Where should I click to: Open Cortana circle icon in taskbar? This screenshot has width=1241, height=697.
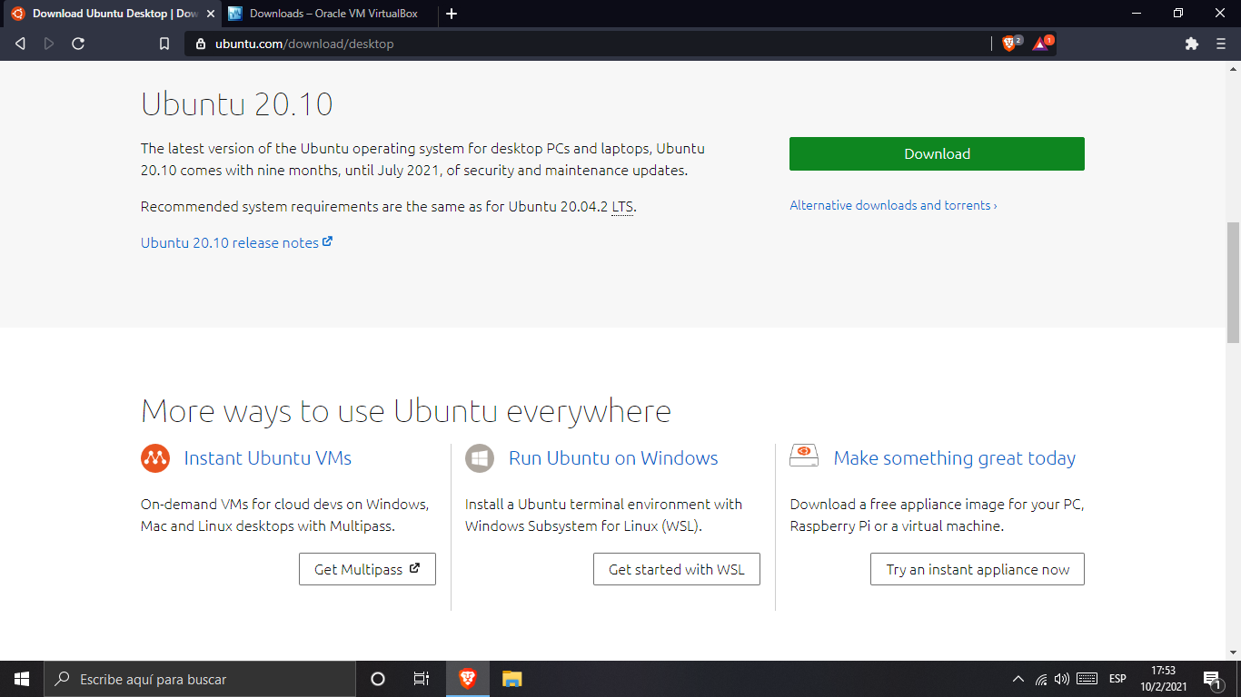tap(378, 679)
